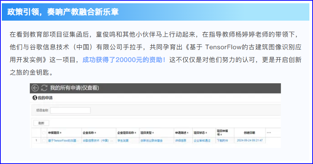Click the 下载附件 download link
313x164 pixels.
point(222,140)
